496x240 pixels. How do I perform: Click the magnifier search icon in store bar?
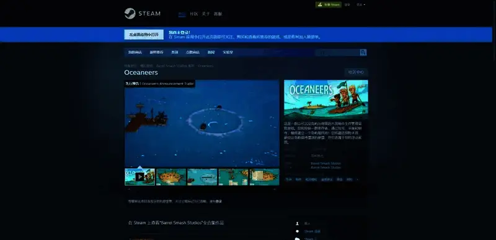point(363,53)
